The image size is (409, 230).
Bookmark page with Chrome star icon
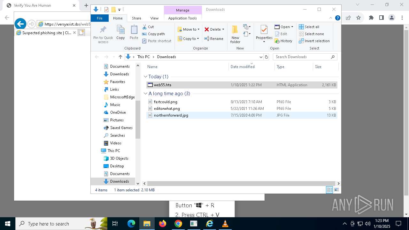[359, 18]
